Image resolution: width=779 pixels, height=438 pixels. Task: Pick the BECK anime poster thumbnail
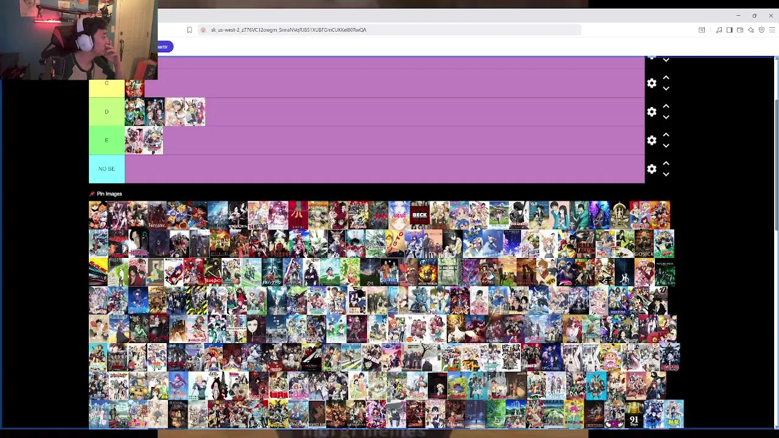coord(420,215)
